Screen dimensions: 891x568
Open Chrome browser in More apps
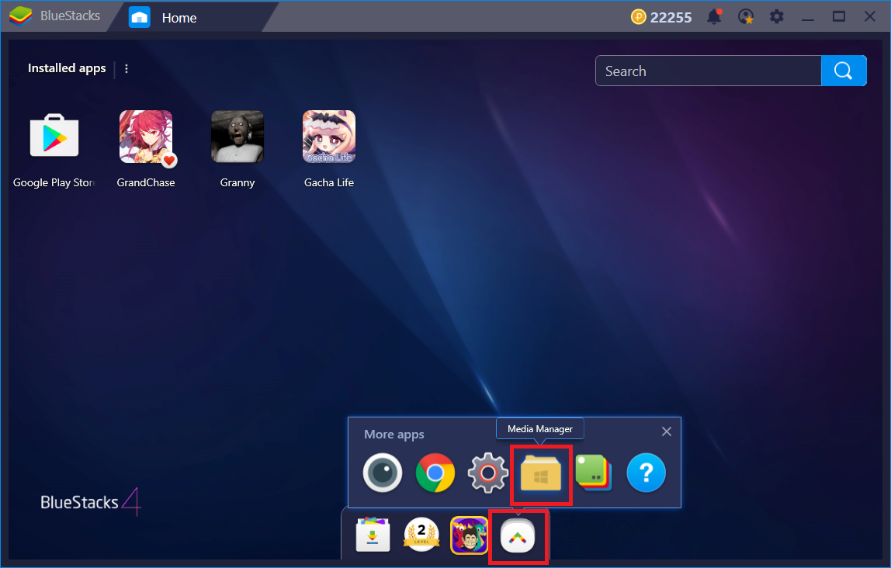point(435,473)
